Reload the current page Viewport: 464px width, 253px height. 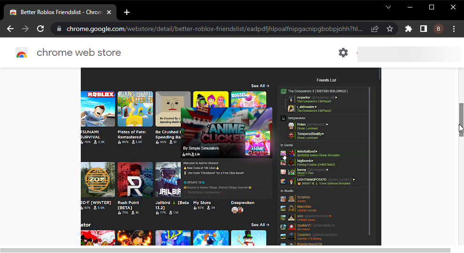40,29
